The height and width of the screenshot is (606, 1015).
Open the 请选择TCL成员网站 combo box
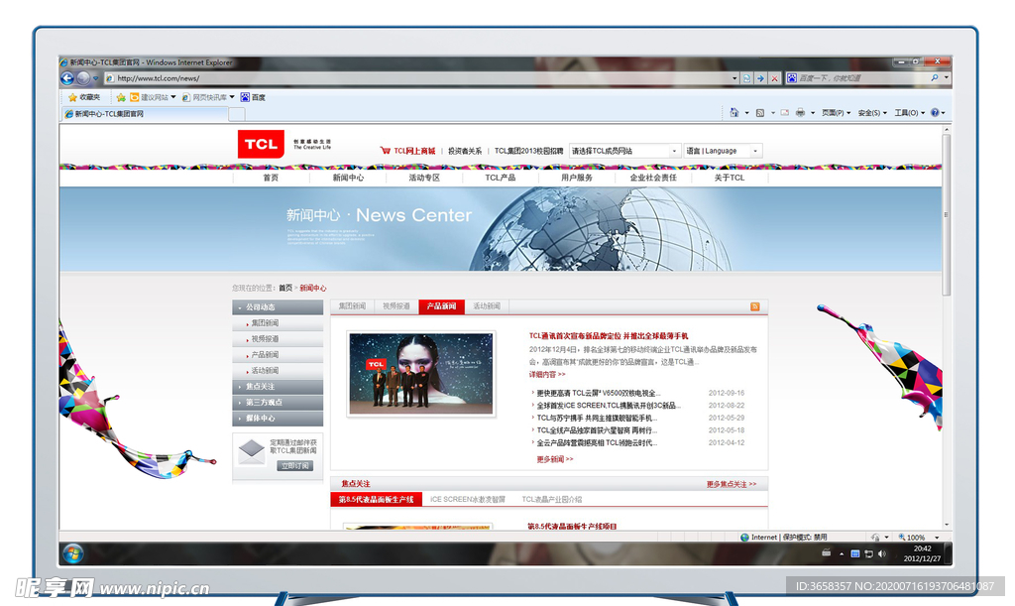point(624,151)
